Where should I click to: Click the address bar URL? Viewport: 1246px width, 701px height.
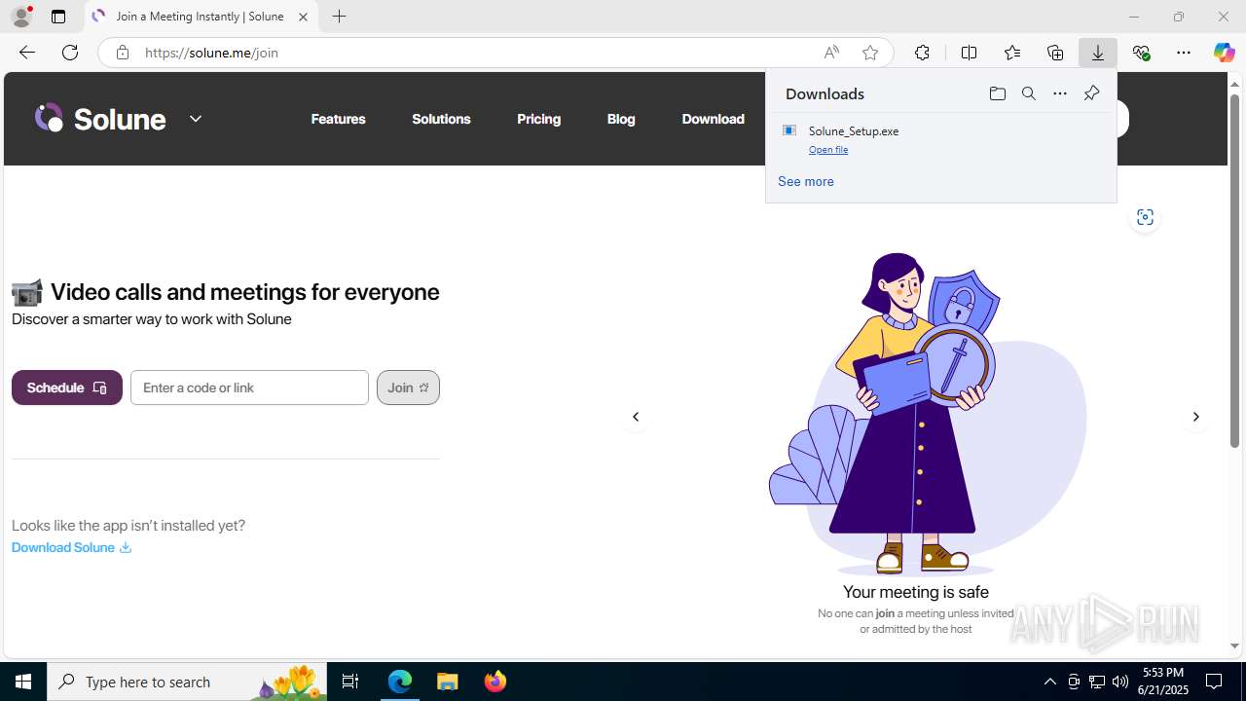[x=212, y=53]
